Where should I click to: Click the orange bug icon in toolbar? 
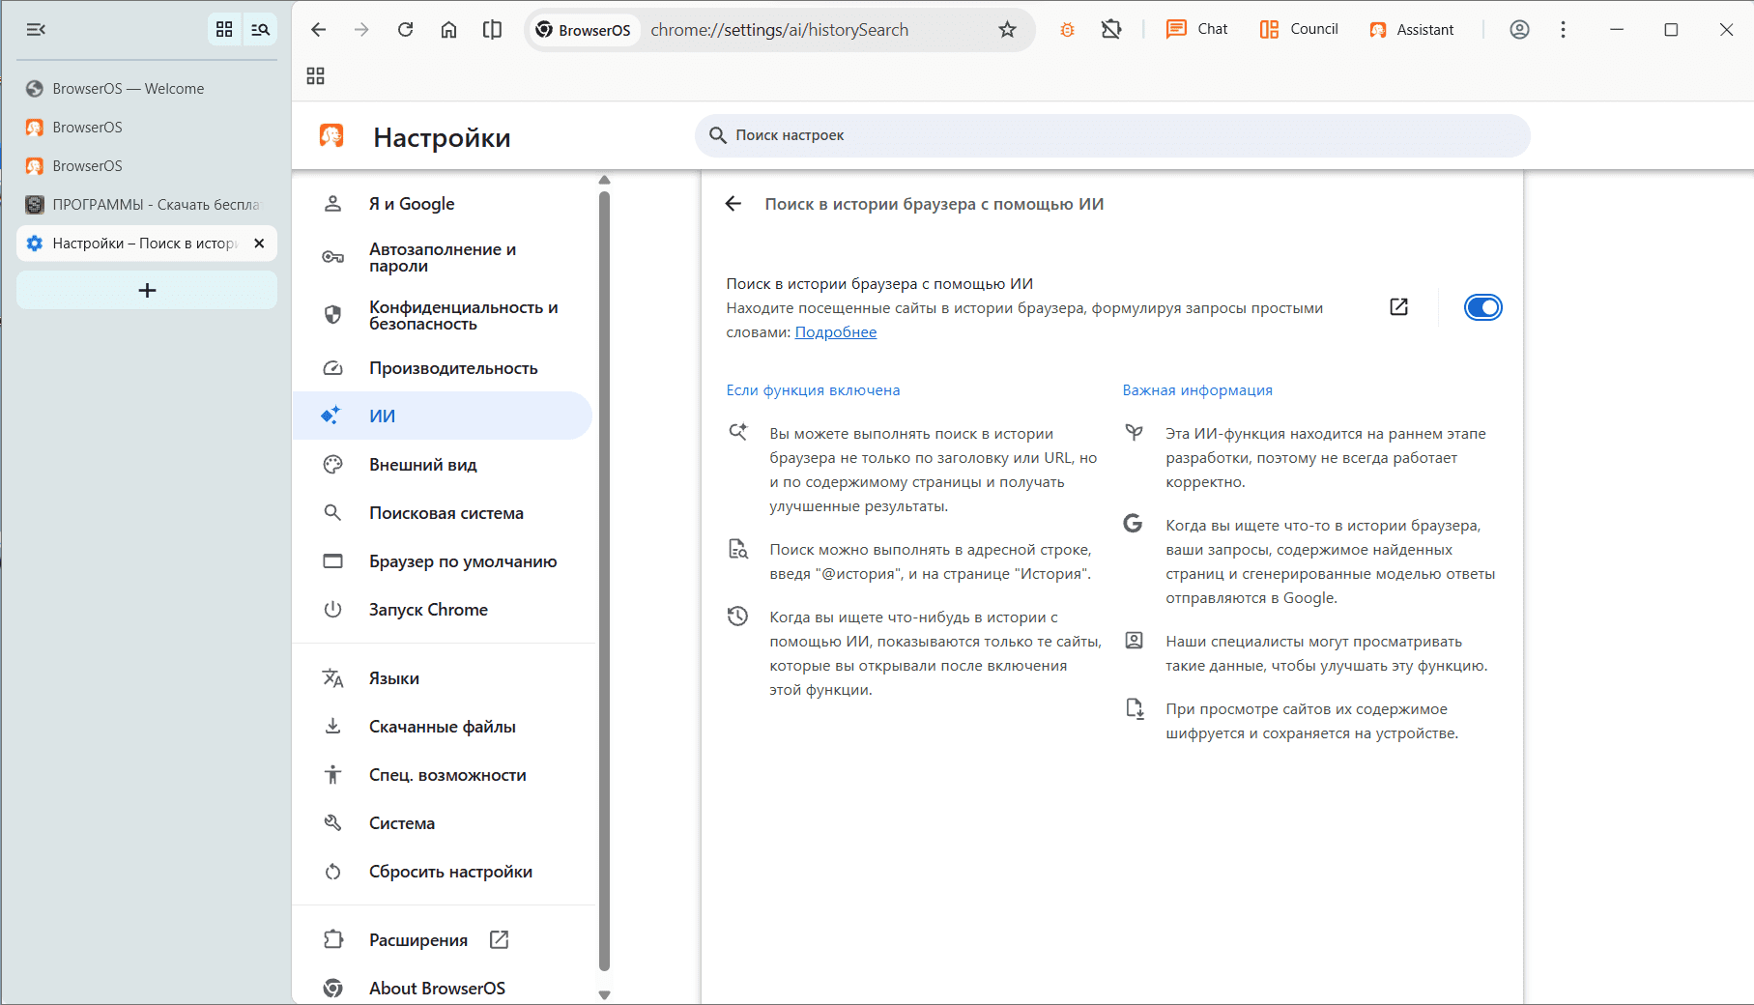pos(1067,30)
